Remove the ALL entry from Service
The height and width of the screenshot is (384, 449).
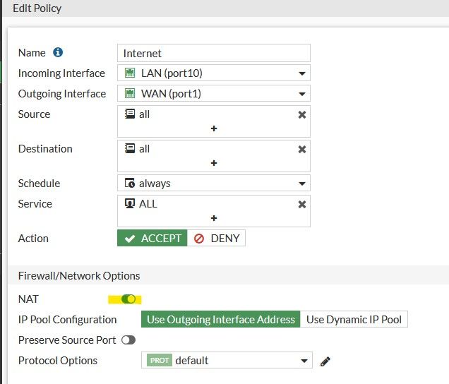pos(302,204)
